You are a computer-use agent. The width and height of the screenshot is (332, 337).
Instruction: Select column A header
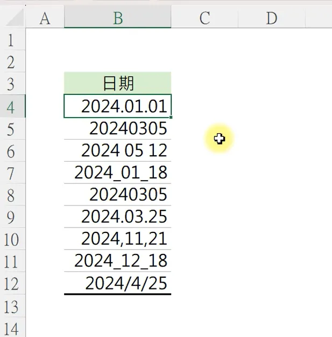pyautogui.click(x=45, y=18)
